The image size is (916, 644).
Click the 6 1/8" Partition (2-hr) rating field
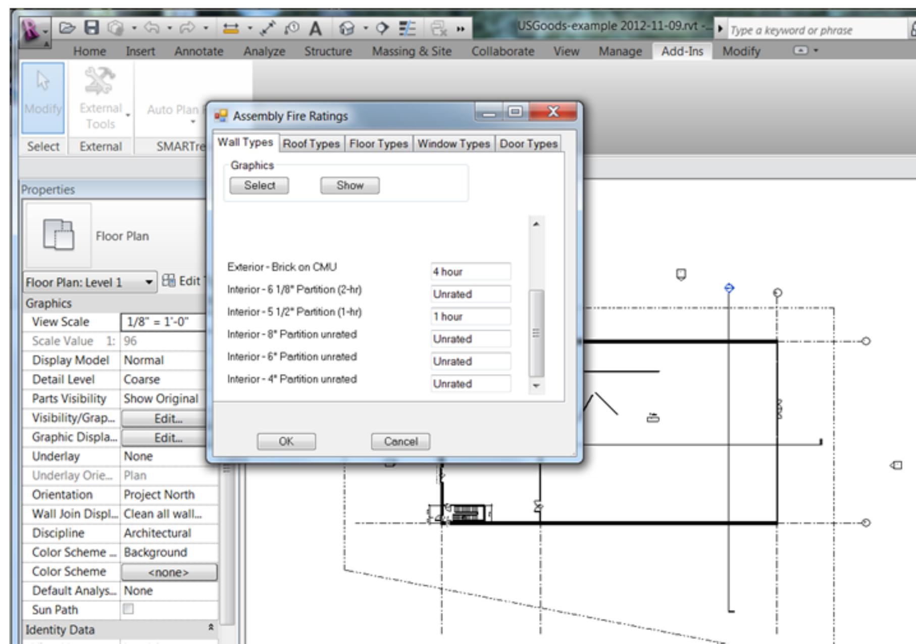tap(471, 294)
